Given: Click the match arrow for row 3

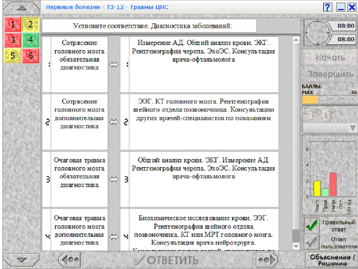Looking at the screenshot, I should (x=114, y=179).
